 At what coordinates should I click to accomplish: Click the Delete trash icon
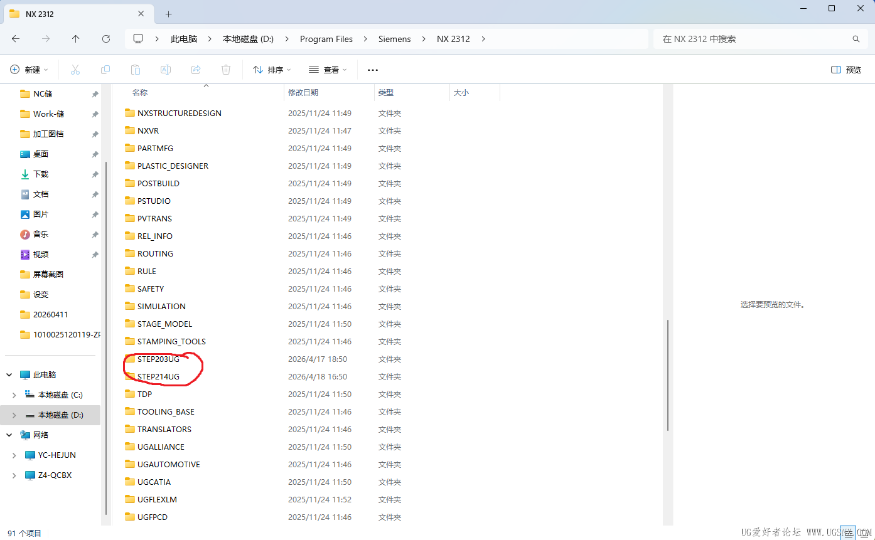(x=226, y=70)
